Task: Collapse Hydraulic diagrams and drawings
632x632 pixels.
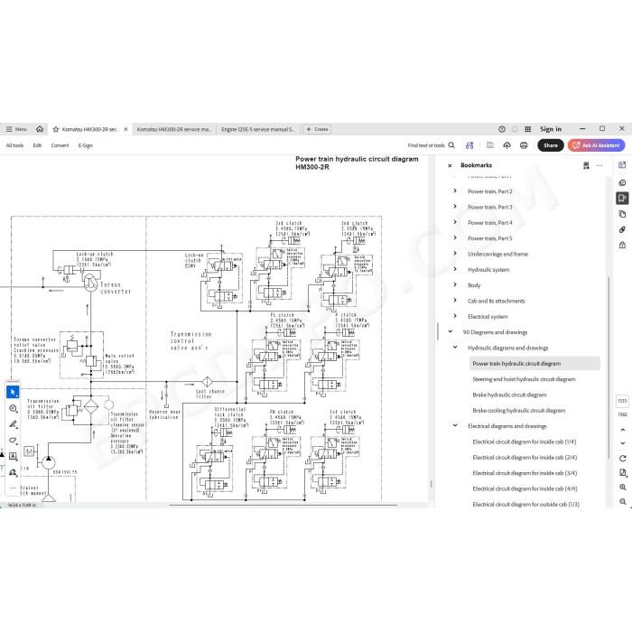Action: [455, 347]
